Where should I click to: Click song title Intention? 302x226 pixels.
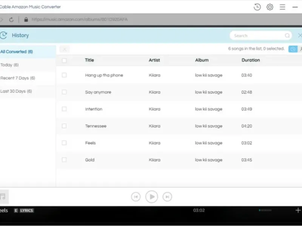pos(94,109)
